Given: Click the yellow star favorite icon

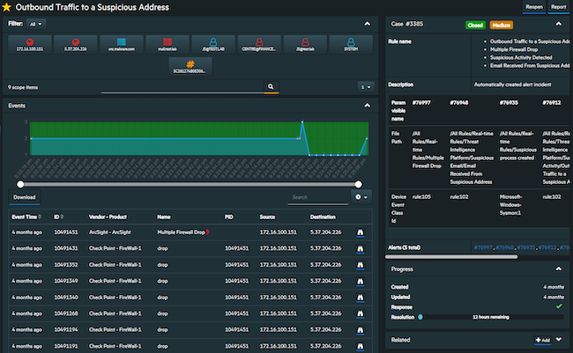Looking at the screenshot, I should (7, 8).
